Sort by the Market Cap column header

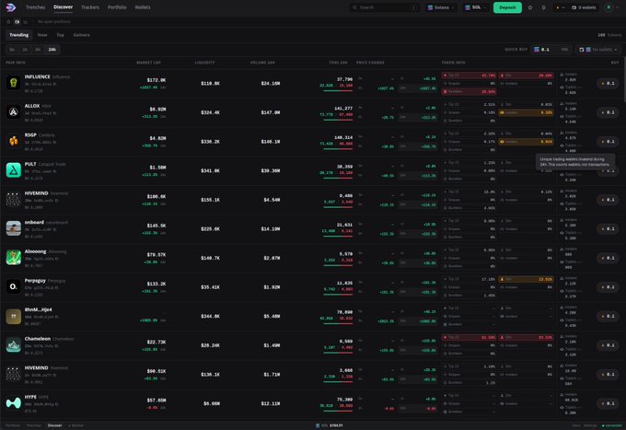tap(148, 63)
